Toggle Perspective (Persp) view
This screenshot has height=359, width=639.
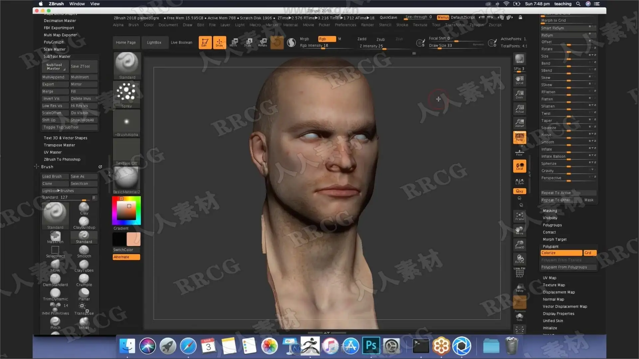[x=519, y=137]
